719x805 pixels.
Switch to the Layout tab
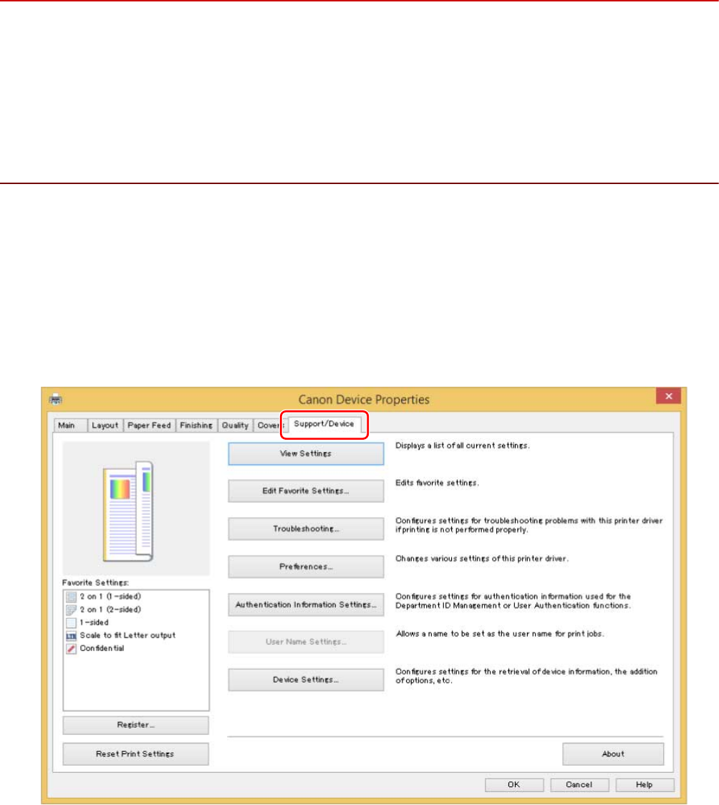click(105, 425)
